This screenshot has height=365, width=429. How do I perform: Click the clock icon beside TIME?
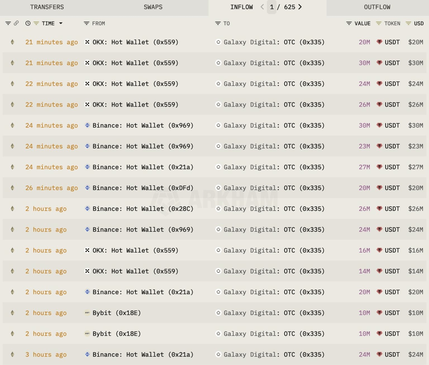click(x=28, y=23)
